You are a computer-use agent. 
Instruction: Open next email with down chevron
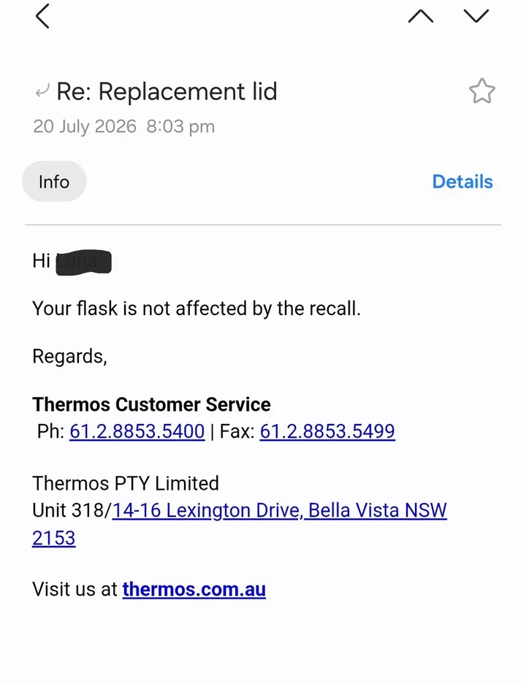[476, 16]
